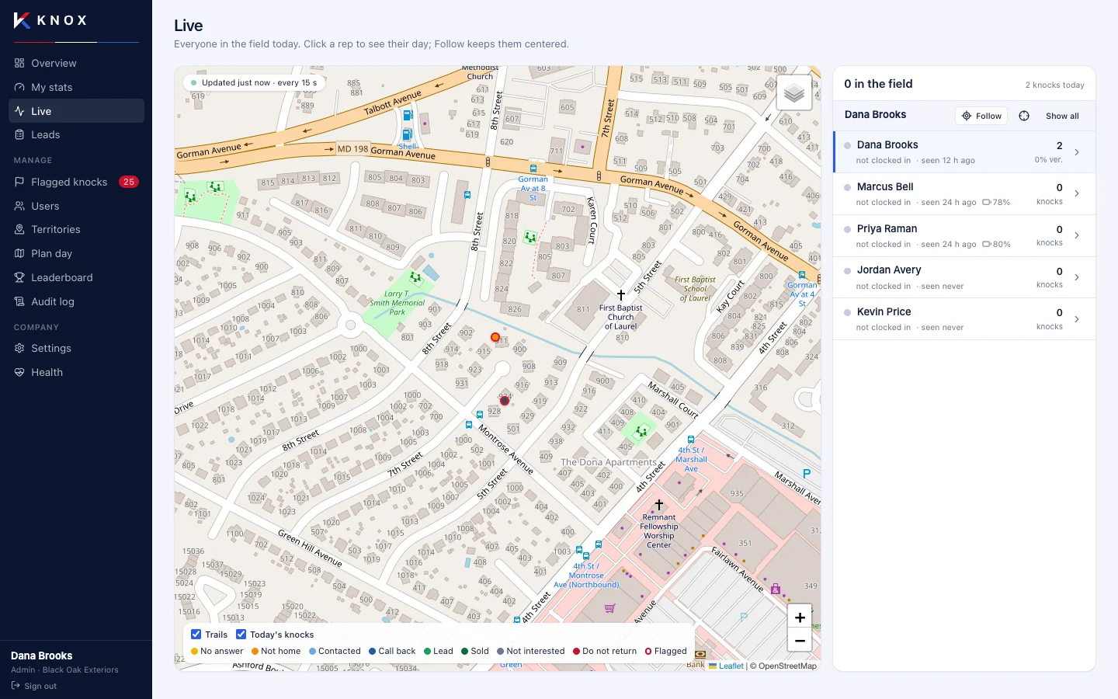Click the No answer yellow legend dot
Viewport: 1118px width, 699px height.
click(195, 652)
